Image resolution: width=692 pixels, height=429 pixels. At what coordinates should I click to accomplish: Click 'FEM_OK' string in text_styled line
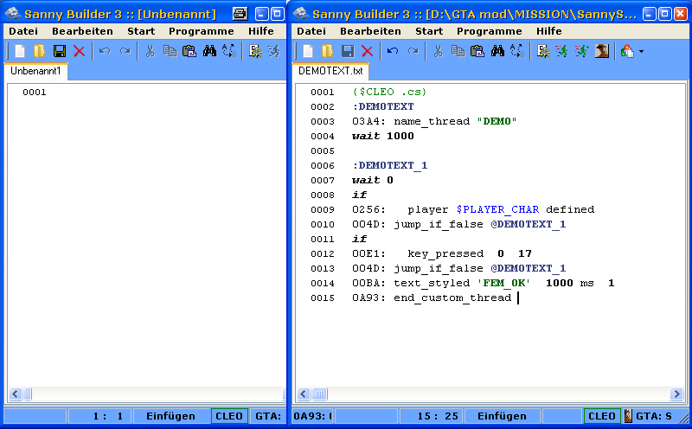click(504, 284)
